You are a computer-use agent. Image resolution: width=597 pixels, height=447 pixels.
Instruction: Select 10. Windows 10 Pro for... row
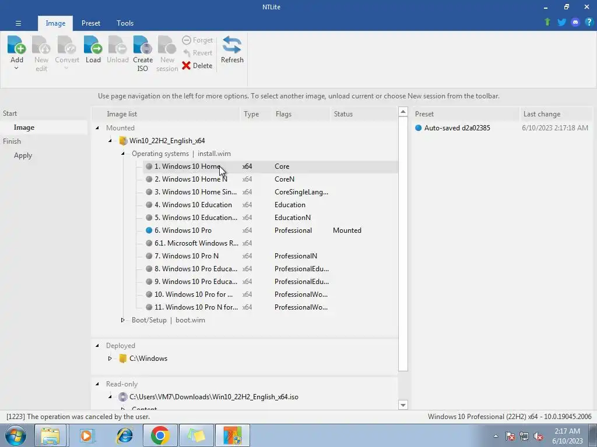(271, 295)
